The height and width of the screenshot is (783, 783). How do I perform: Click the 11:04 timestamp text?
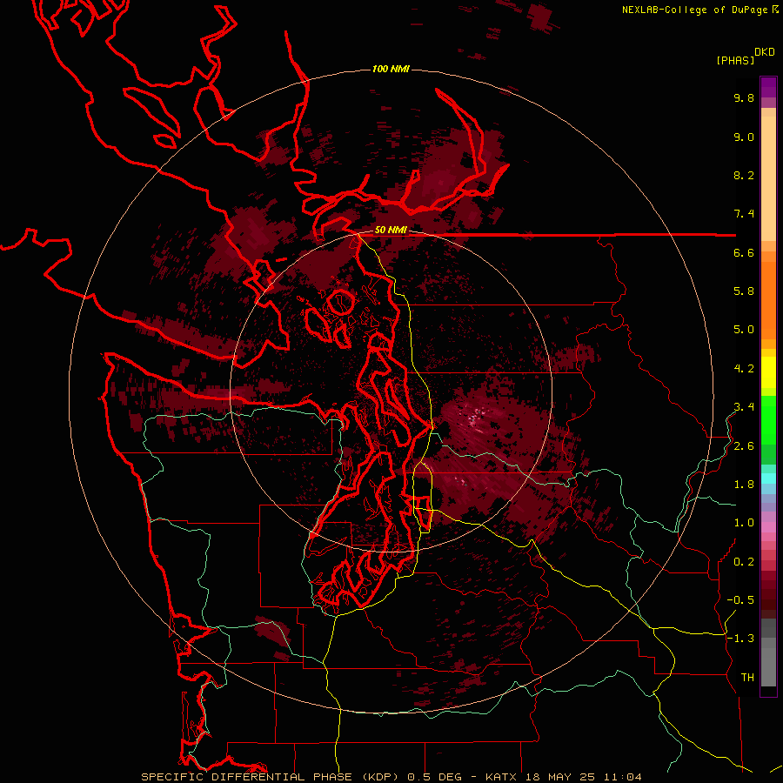coord(623,777)
